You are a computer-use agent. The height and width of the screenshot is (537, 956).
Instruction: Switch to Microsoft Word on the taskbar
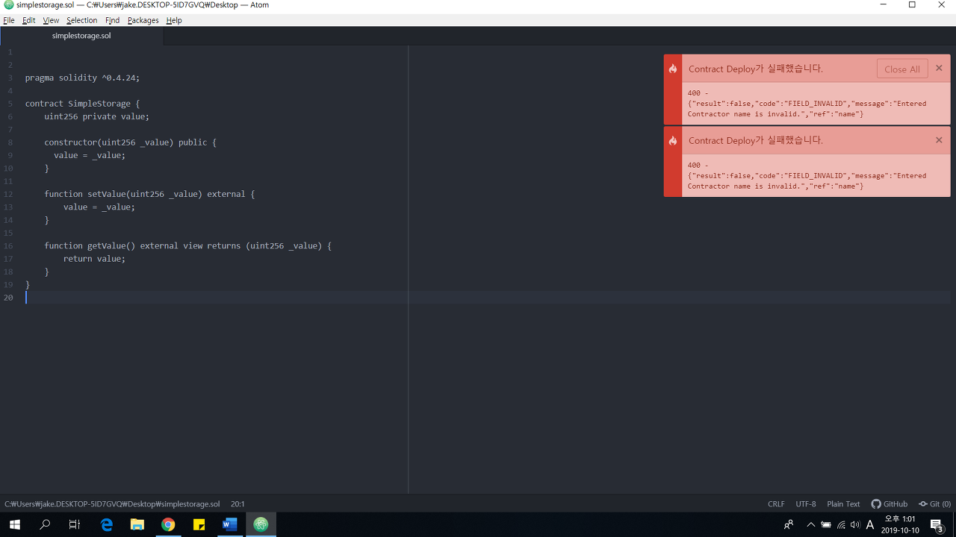[x=229, y=524]
